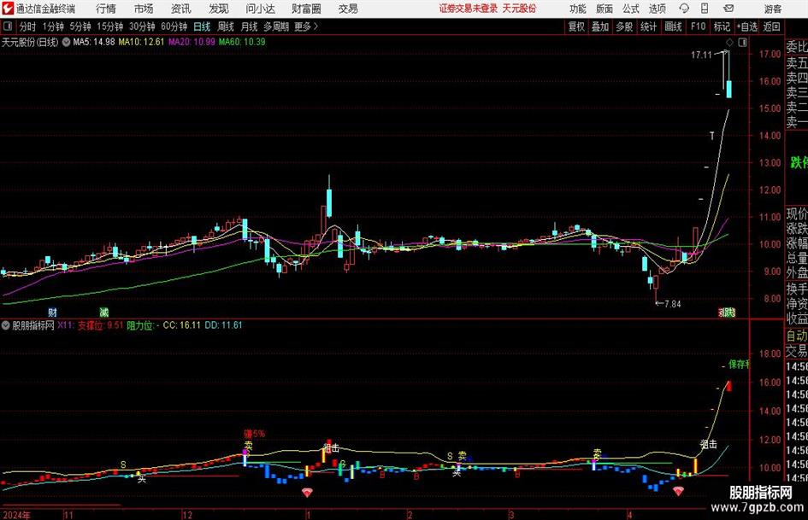This screenshot has height=520, width=808.
Task: Open the customer service headset icon
Action: (684, 9)
